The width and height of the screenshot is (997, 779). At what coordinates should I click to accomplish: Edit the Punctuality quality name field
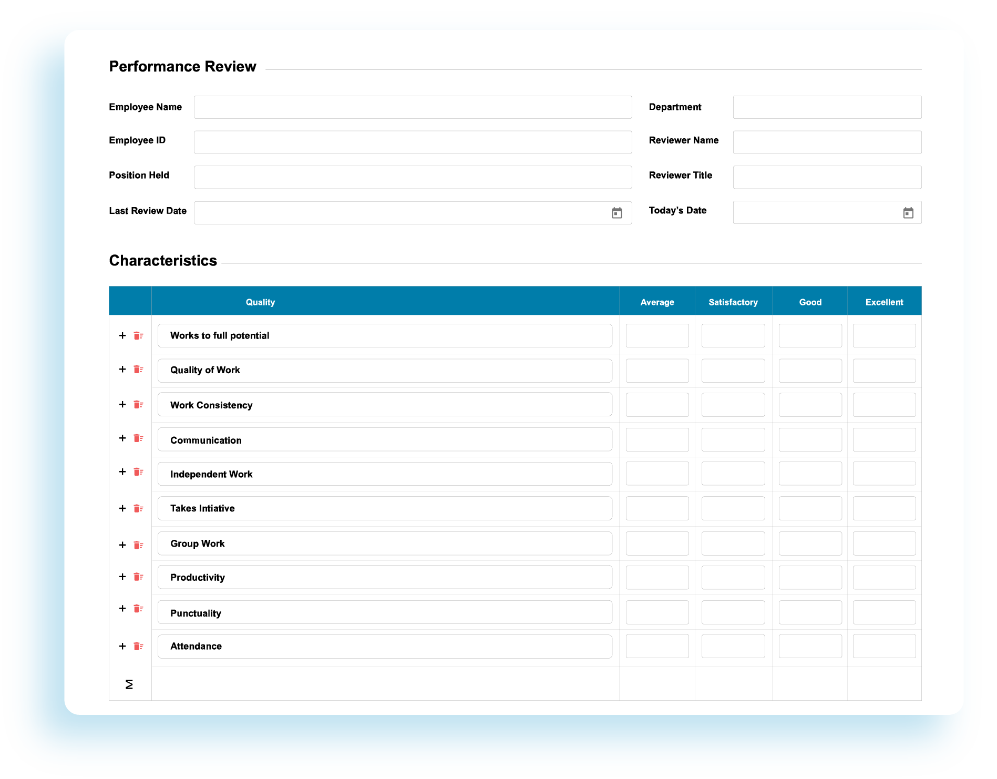(x=385, y=613)
